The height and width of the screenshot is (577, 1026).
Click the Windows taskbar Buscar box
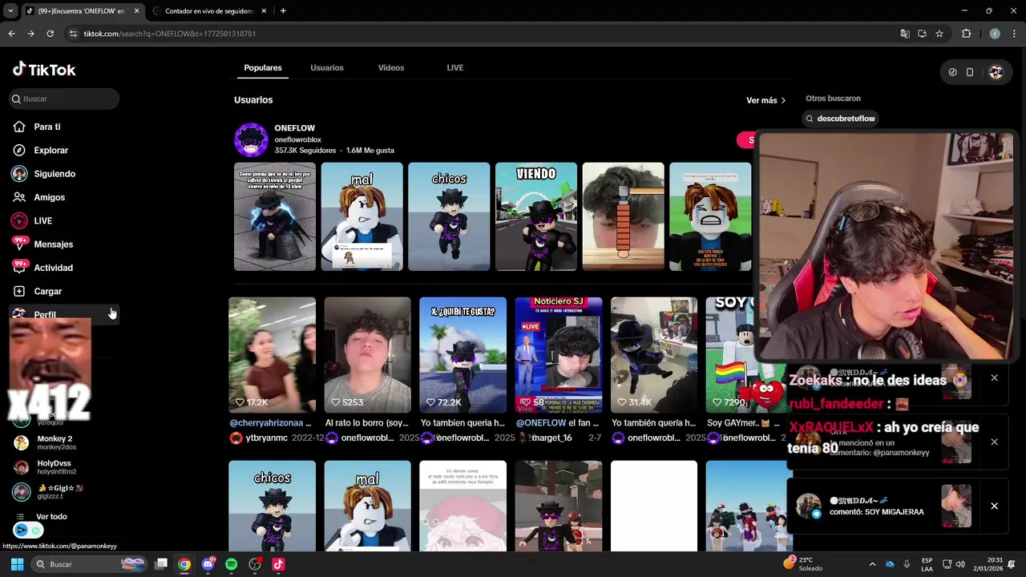pyautogui.click(x=91, y=564)
